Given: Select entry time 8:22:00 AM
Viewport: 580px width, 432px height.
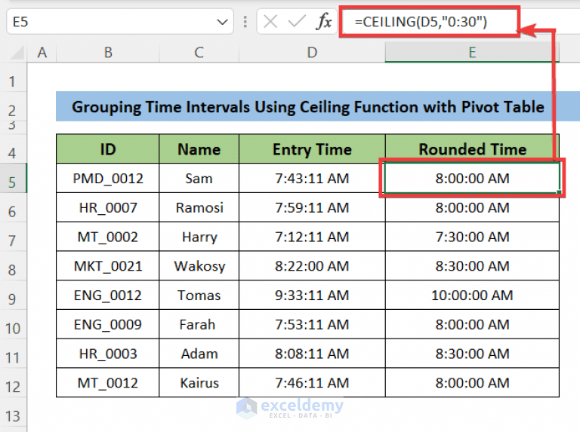Looking at the screenshot, I should point(312,266).
